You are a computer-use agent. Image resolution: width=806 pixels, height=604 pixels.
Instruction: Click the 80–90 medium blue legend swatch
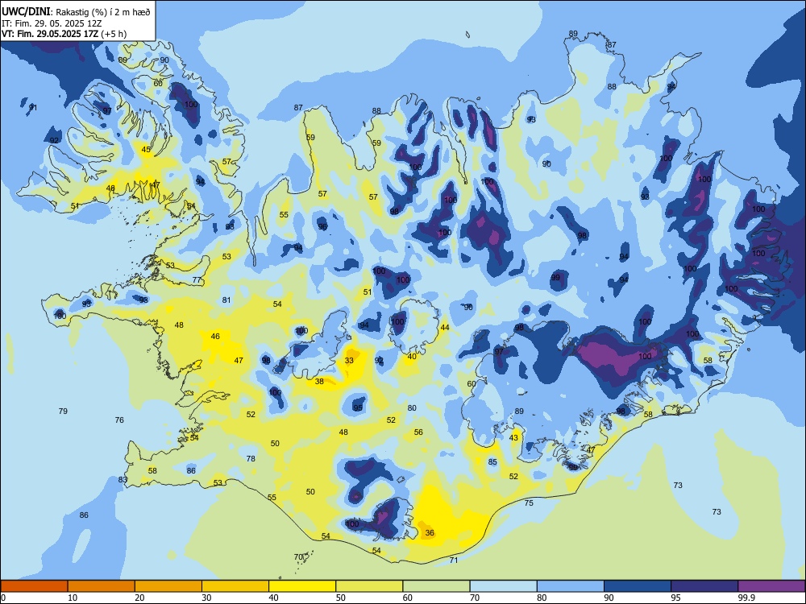pyautogui.click(x=571, y=586)
